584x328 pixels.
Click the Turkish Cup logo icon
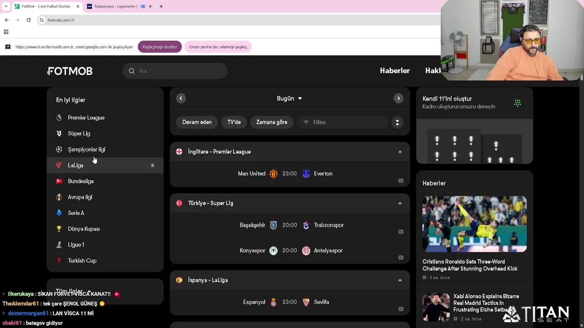(x=59, y=261)
